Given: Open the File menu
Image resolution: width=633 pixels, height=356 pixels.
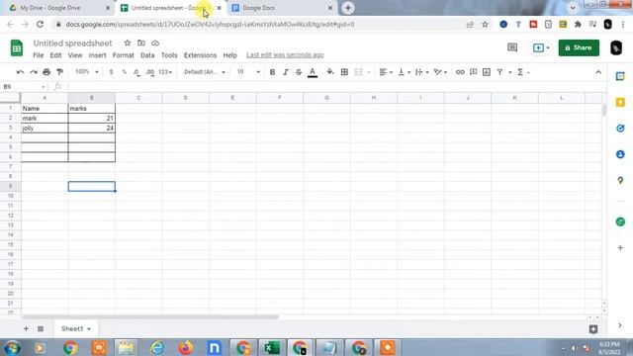Looking at the screenshot, I should tap(39, 55).
